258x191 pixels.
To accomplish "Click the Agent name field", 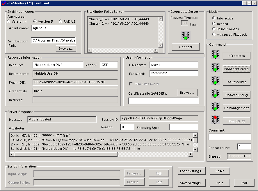I will (x=54, y=28).
